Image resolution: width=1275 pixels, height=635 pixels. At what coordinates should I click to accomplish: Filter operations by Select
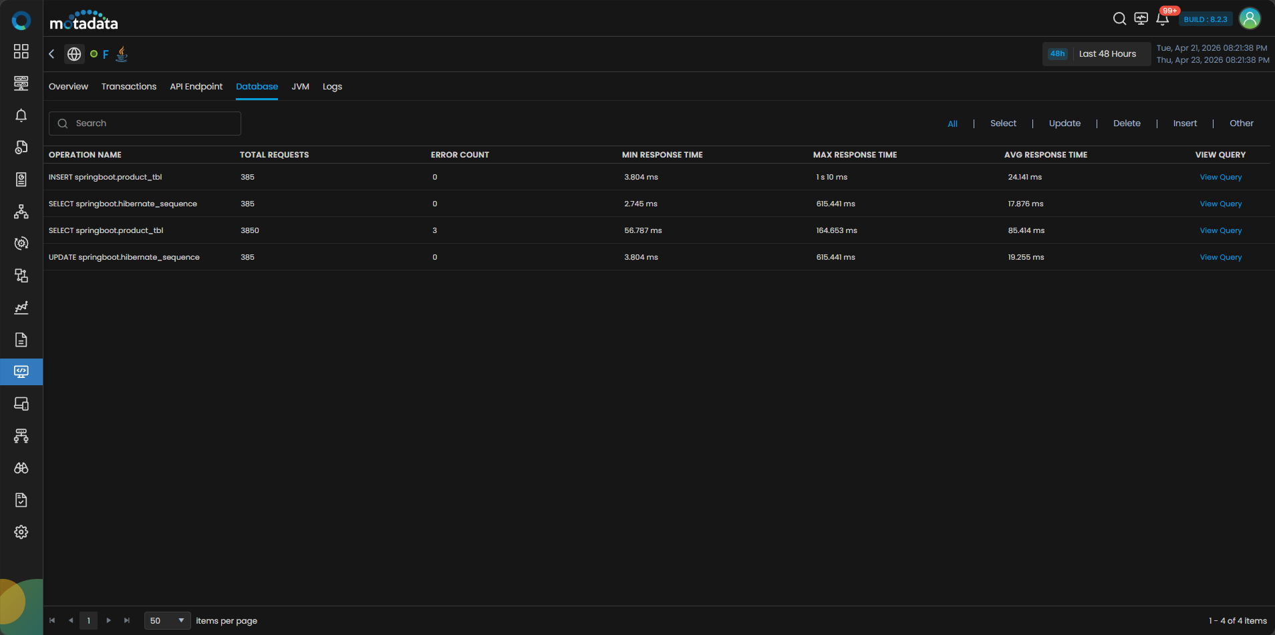[1003, 124]
